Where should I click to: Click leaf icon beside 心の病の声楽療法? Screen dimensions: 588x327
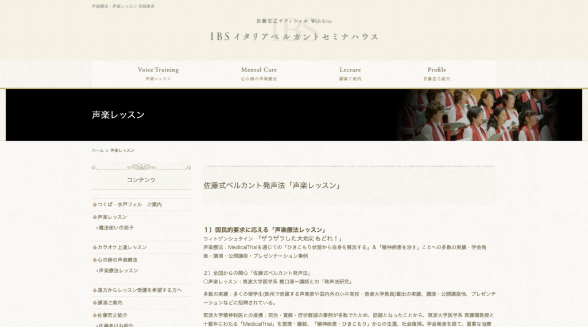pos(95,259)
